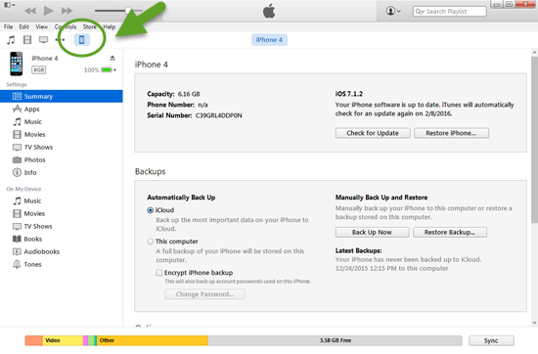Select iCloud automatic backup option
The width and height of the screenshot is (538, 354).
(x=151, y=210)
